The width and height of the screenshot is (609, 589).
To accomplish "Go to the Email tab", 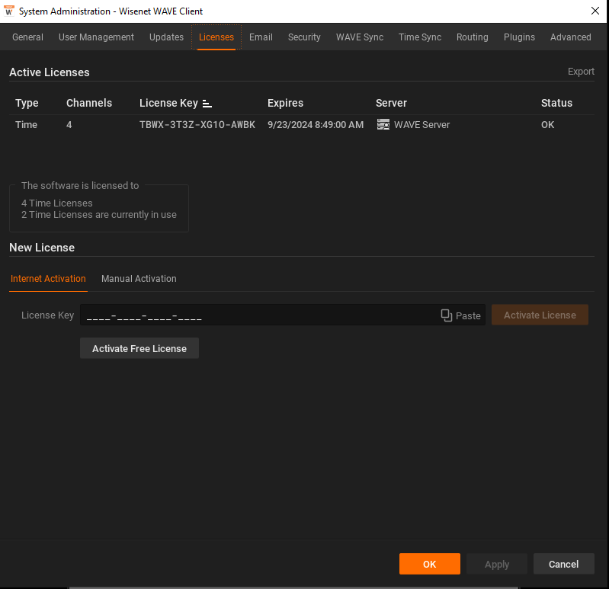I will 261,37.
